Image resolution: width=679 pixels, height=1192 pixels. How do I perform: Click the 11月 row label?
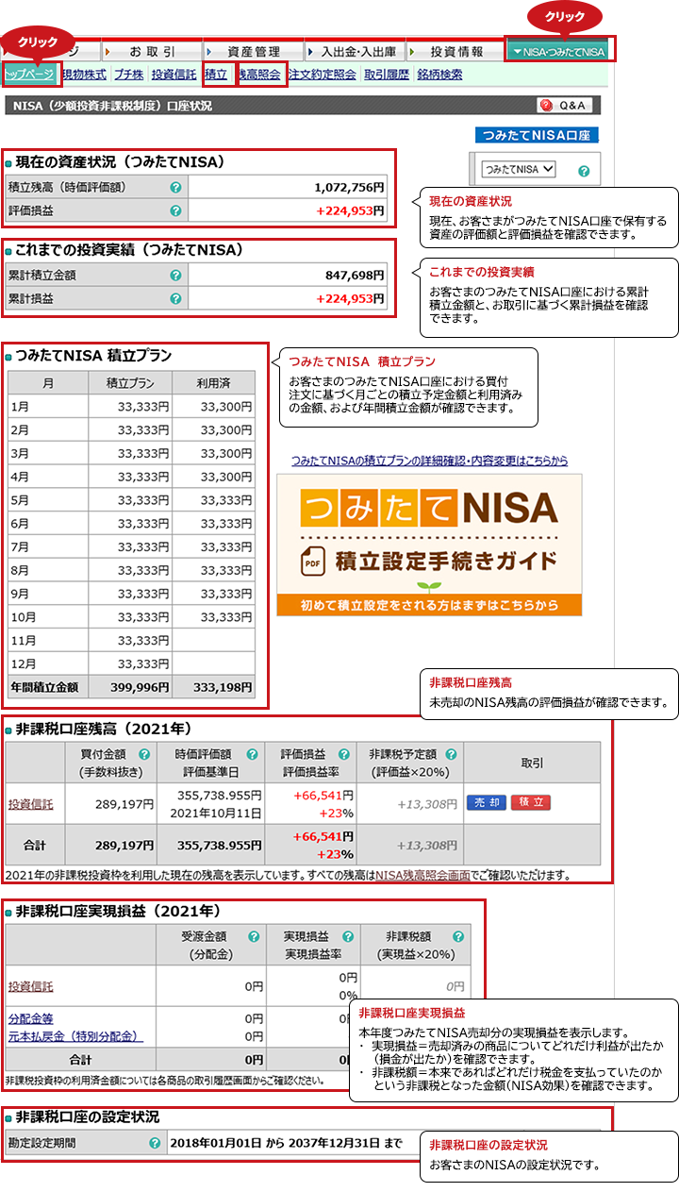pyautogui.click(x=23, y=639)
